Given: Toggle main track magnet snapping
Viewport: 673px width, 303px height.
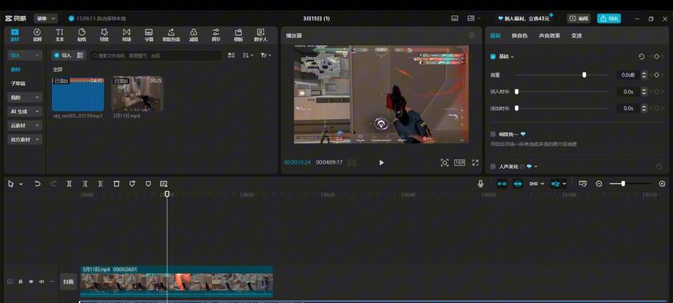Looking at the screenshot, I should coord(502,183).
